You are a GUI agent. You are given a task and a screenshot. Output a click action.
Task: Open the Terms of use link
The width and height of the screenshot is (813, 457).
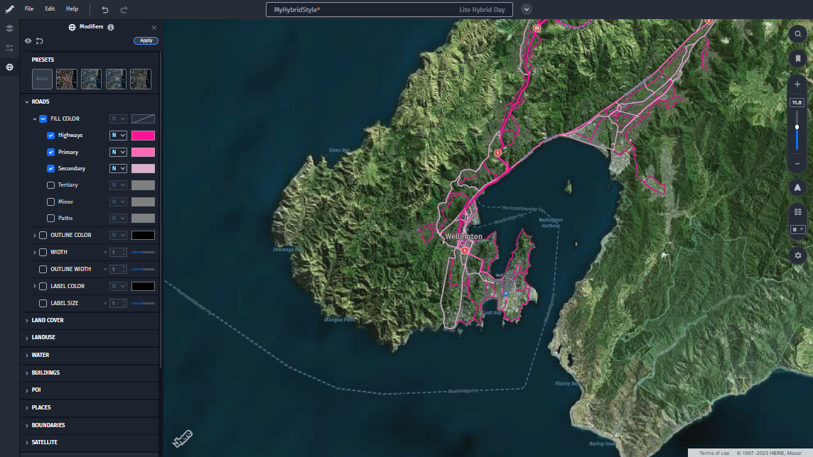[714, 453]
